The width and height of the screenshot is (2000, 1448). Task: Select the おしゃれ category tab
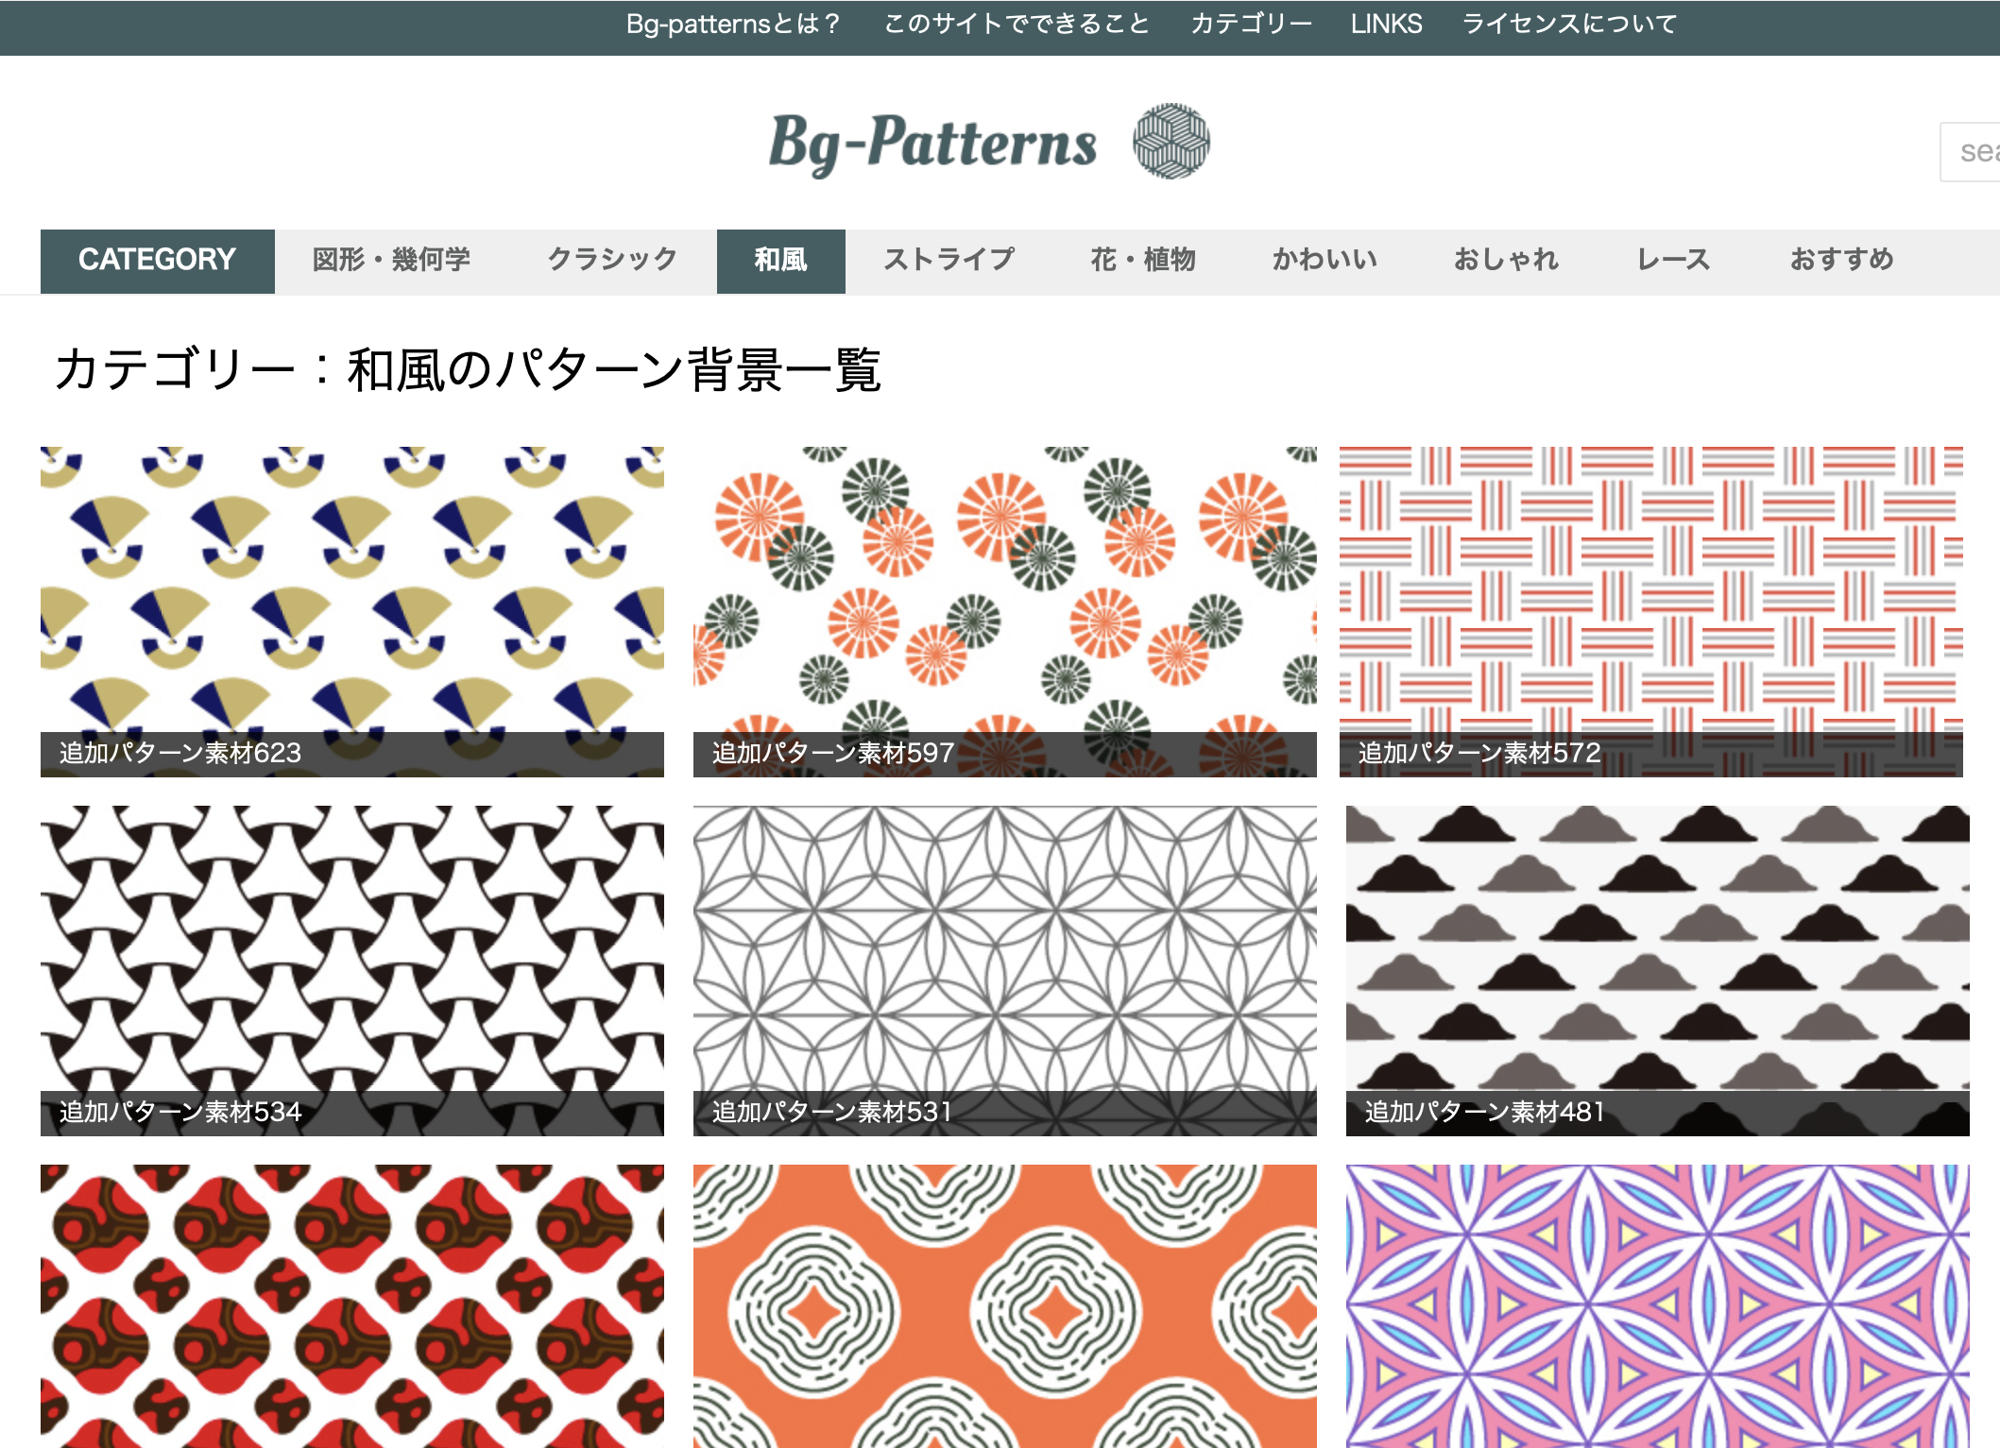tap(1506, 261)
